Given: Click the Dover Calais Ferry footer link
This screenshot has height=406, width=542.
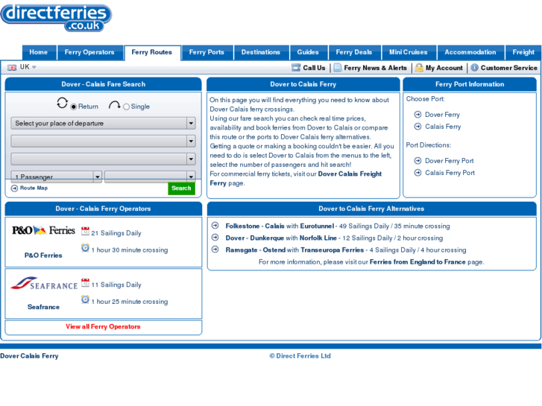Looking at the screenshot, I should (x=29, y=356).
